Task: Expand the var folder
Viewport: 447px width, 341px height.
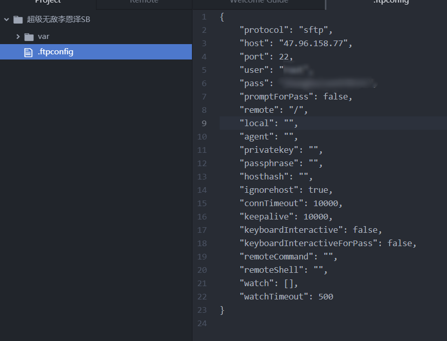Action: 18,36
